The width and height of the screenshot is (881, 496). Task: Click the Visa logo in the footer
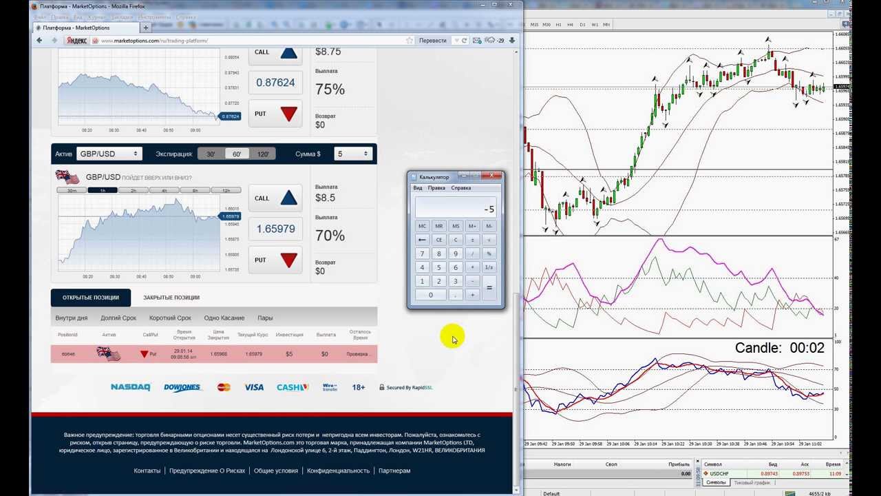pyautogui.click(x=254, y=387)
